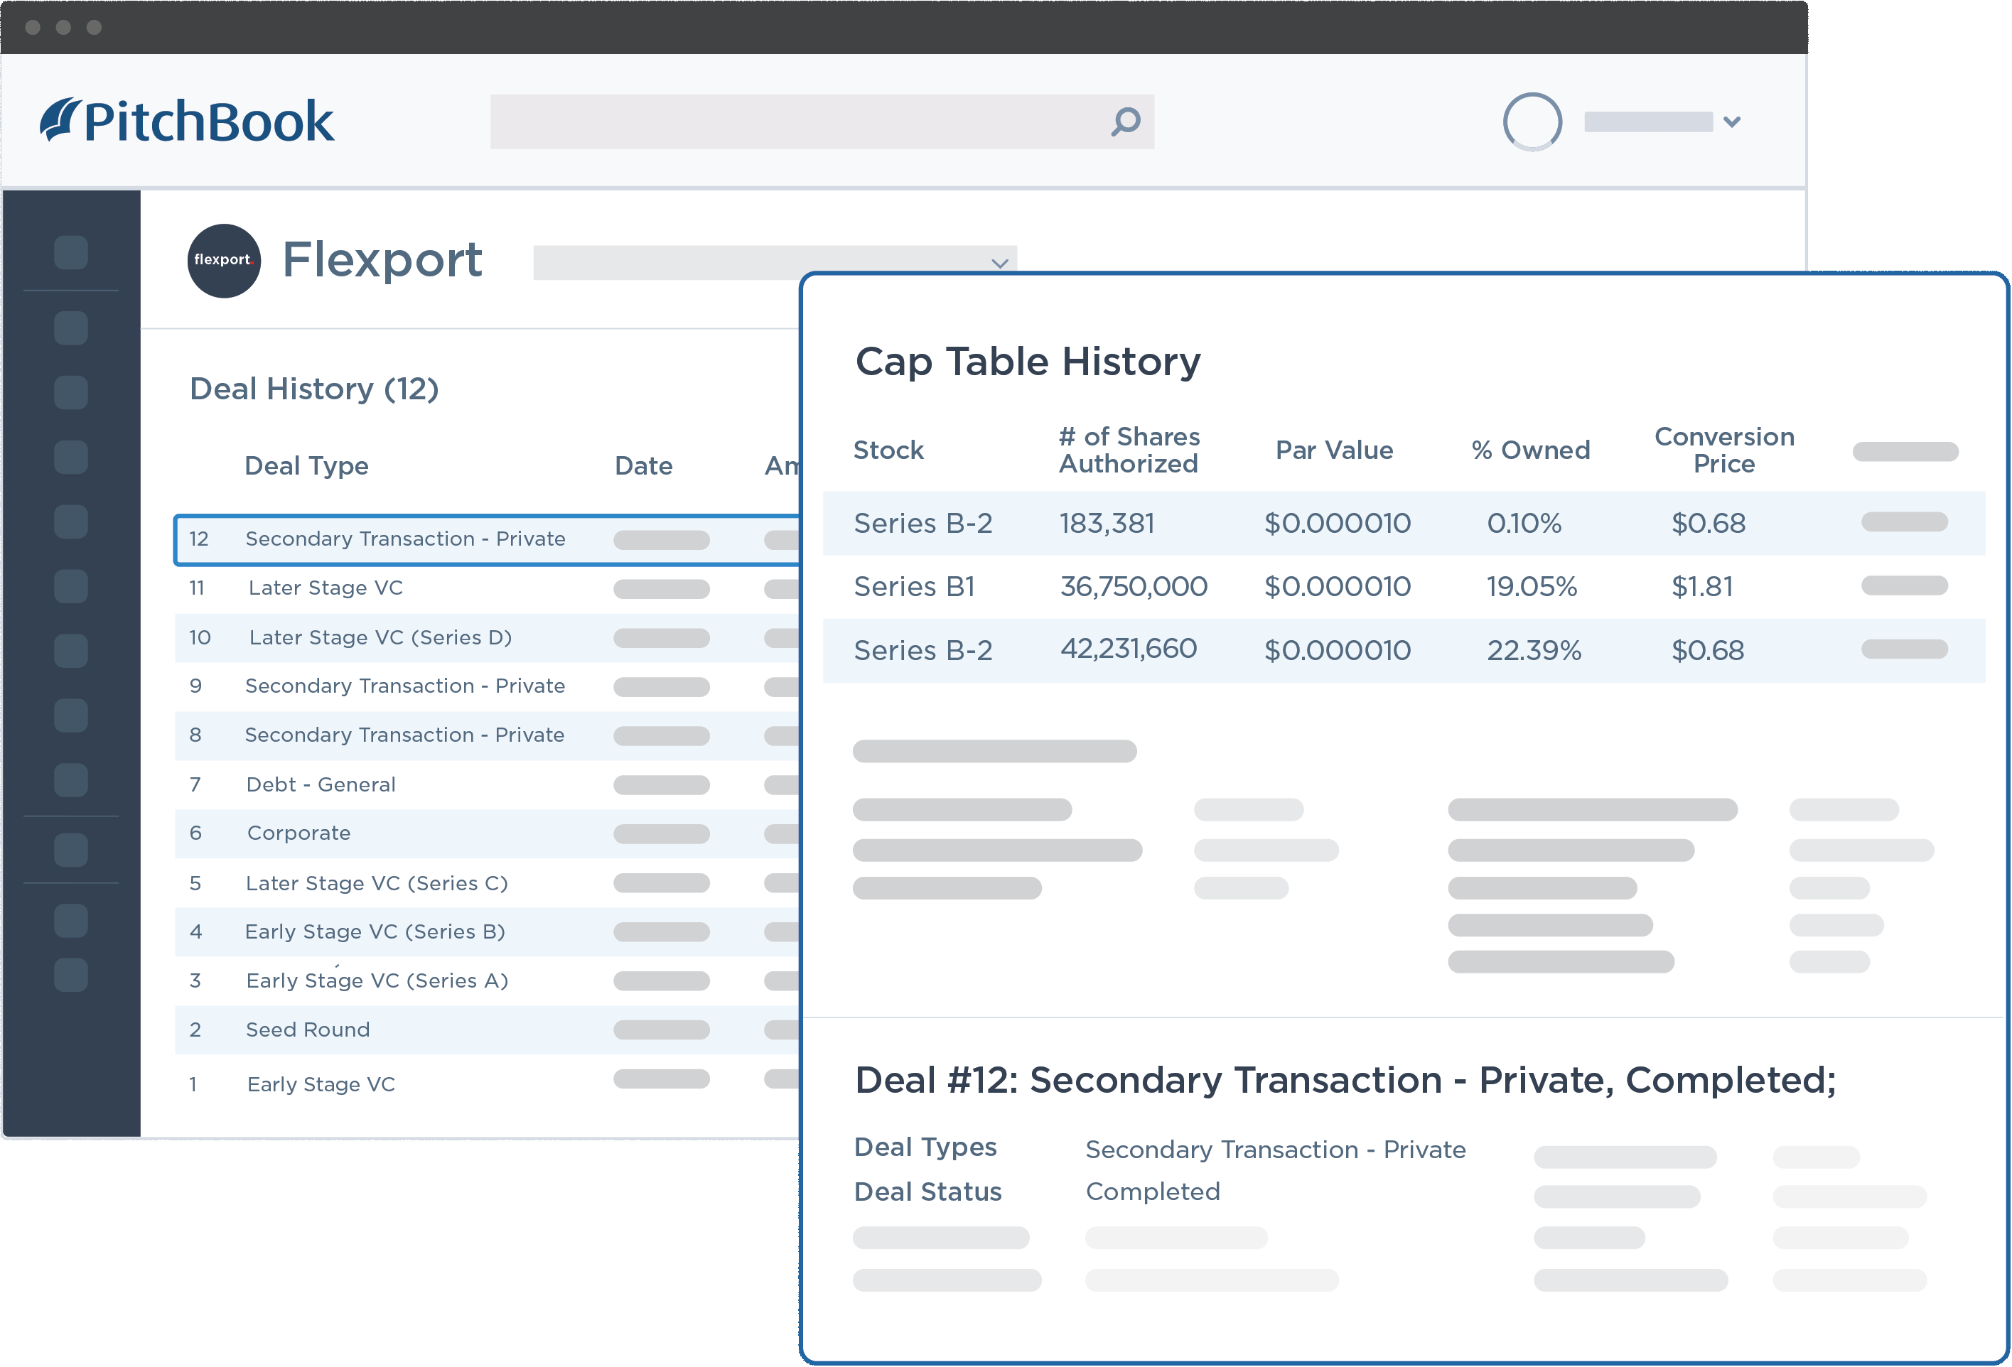The image size is (2012, 1367).
Task: Click the Par Value column header
Action: pos(1334,450)
